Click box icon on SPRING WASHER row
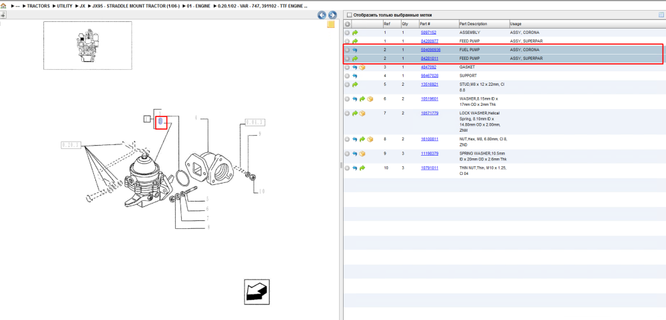 (362, 154)
